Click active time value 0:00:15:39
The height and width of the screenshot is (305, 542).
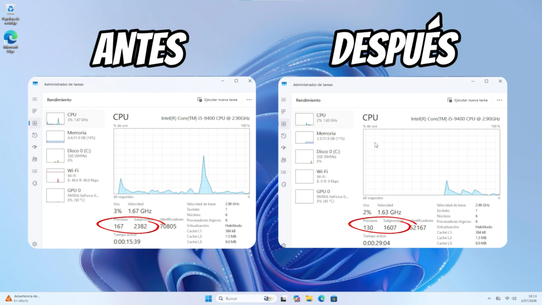pyautogui.click(x=127, y=241)
